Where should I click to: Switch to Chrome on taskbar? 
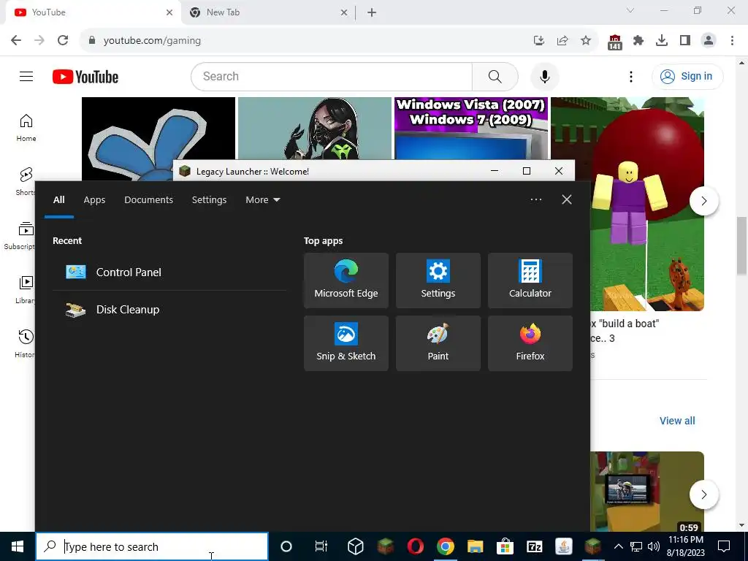pos(445,546)
